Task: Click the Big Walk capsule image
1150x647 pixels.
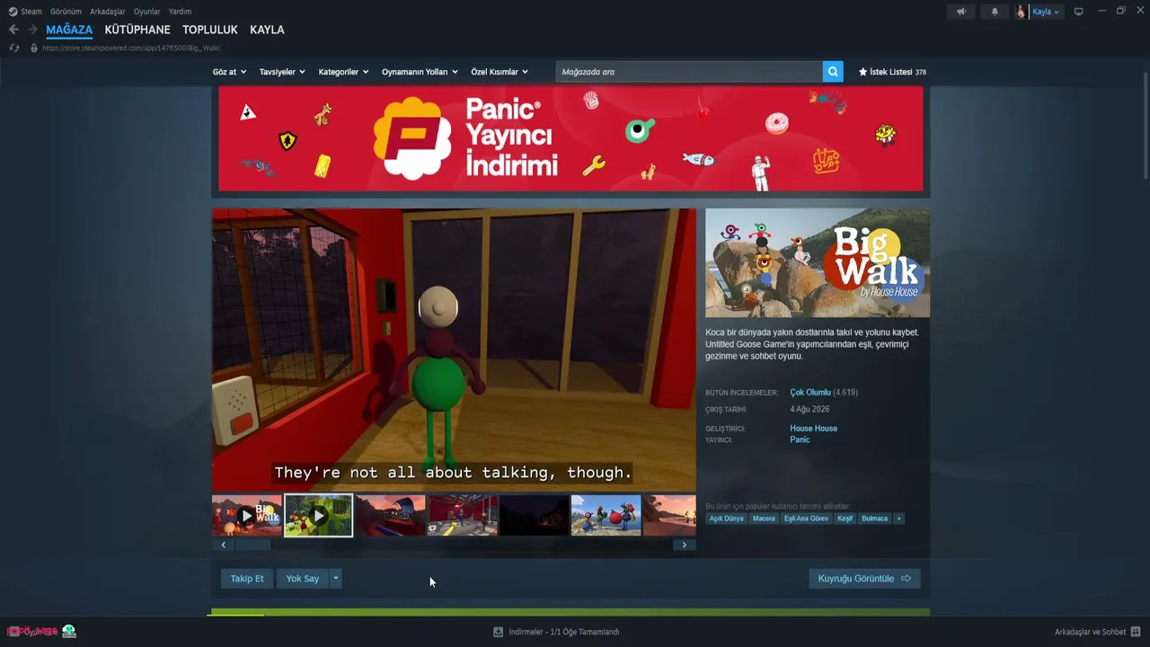Action: [818, 263]
